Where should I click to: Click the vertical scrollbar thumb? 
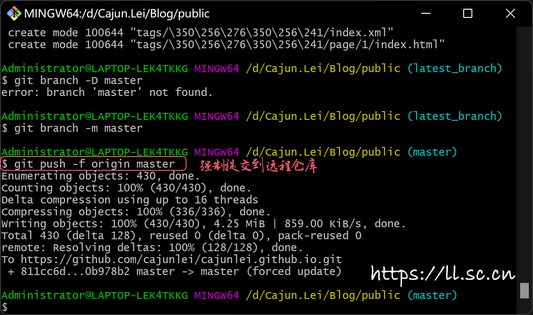click(x=524, y=291)
